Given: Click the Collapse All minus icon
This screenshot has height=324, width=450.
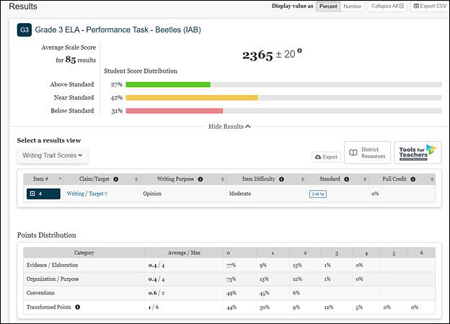Looking at the screenshot, I should [x=402, y=6].
